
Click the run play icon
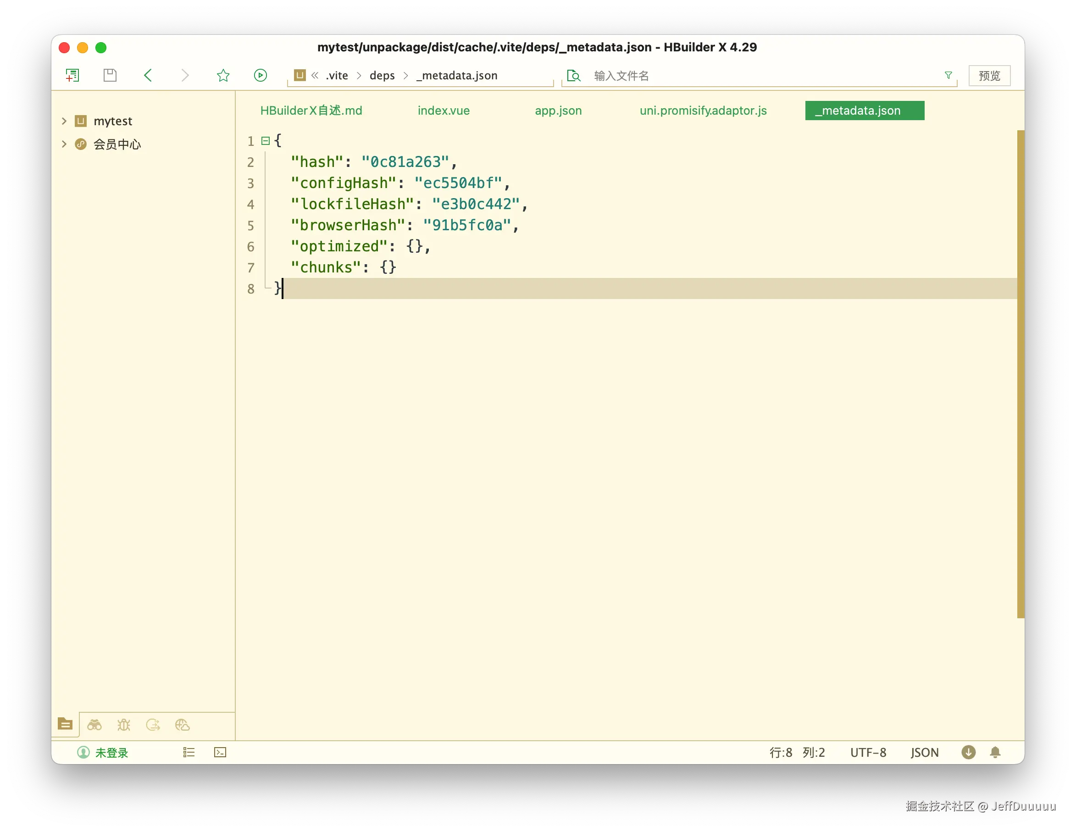point(260,75)
